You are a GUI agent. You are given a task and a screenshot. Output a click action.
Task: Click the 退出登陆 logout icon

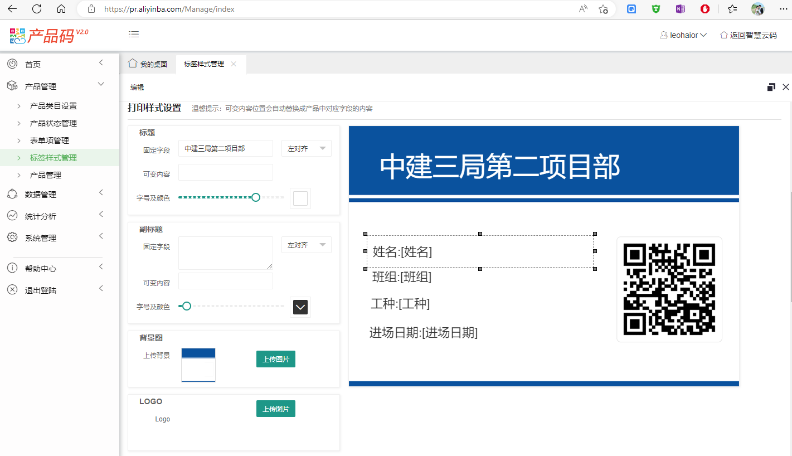coord(12,290)
